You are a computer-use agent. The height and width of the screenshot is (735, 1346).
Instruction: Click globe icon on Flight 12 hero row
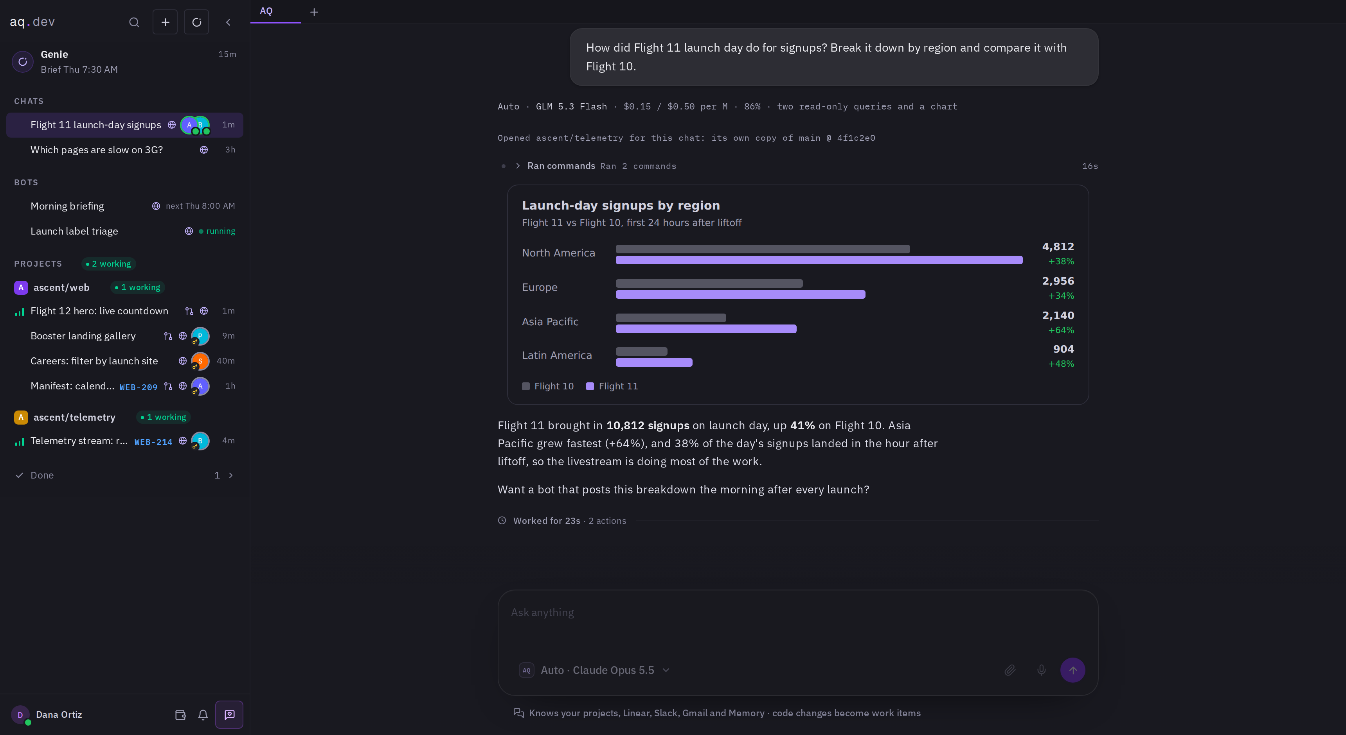(x=204, y=311)
